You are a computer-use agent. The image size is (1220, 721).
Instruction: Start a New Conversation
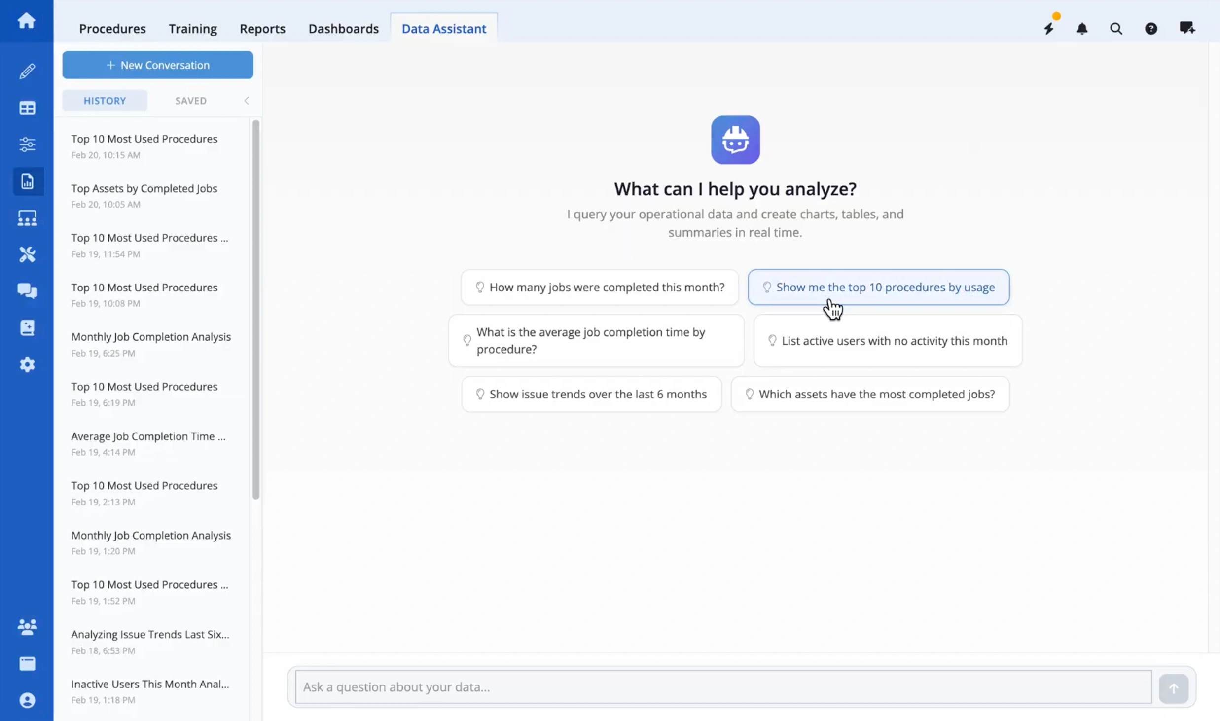click(x=157, y=65)
